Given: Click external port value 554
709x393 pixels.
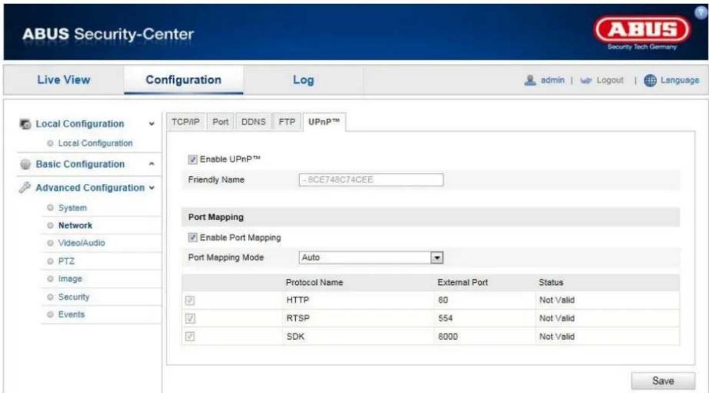Looking at the screenshot, I should (x=445, y=318).
